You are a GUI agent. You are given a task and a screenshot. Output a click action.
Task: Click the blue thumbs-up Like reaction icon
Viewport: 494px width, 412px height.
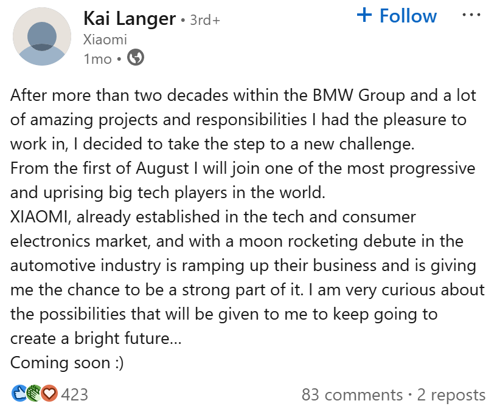[18, 394]
